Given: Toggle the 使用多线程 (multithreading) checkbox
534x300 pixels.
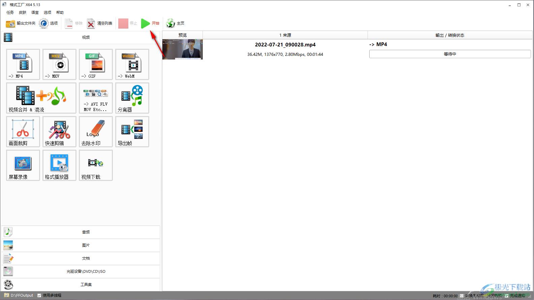Looking at the screenshot, I should [x=39, y=295].
